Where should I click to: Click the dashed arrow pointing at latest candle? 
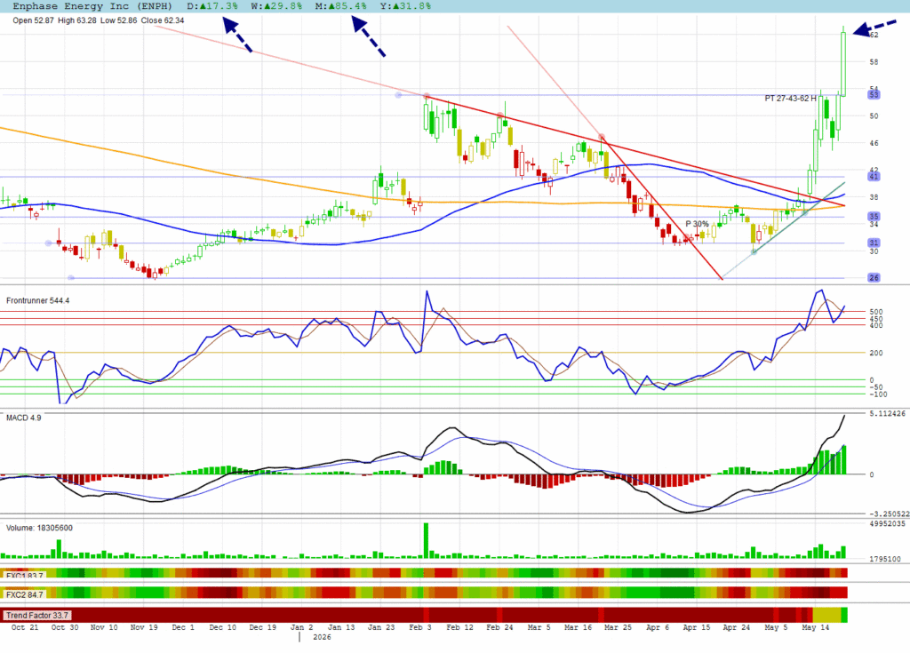coord(874,28)
